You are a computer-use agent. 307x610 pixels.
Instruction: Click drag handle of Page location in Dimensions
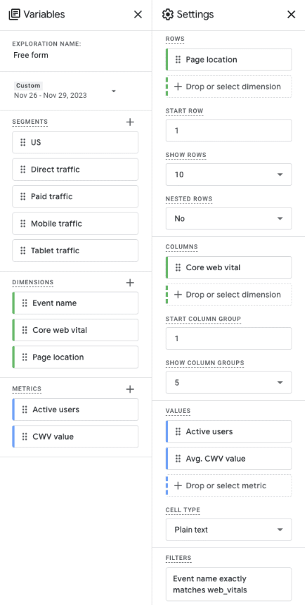[x=25, y=357]
